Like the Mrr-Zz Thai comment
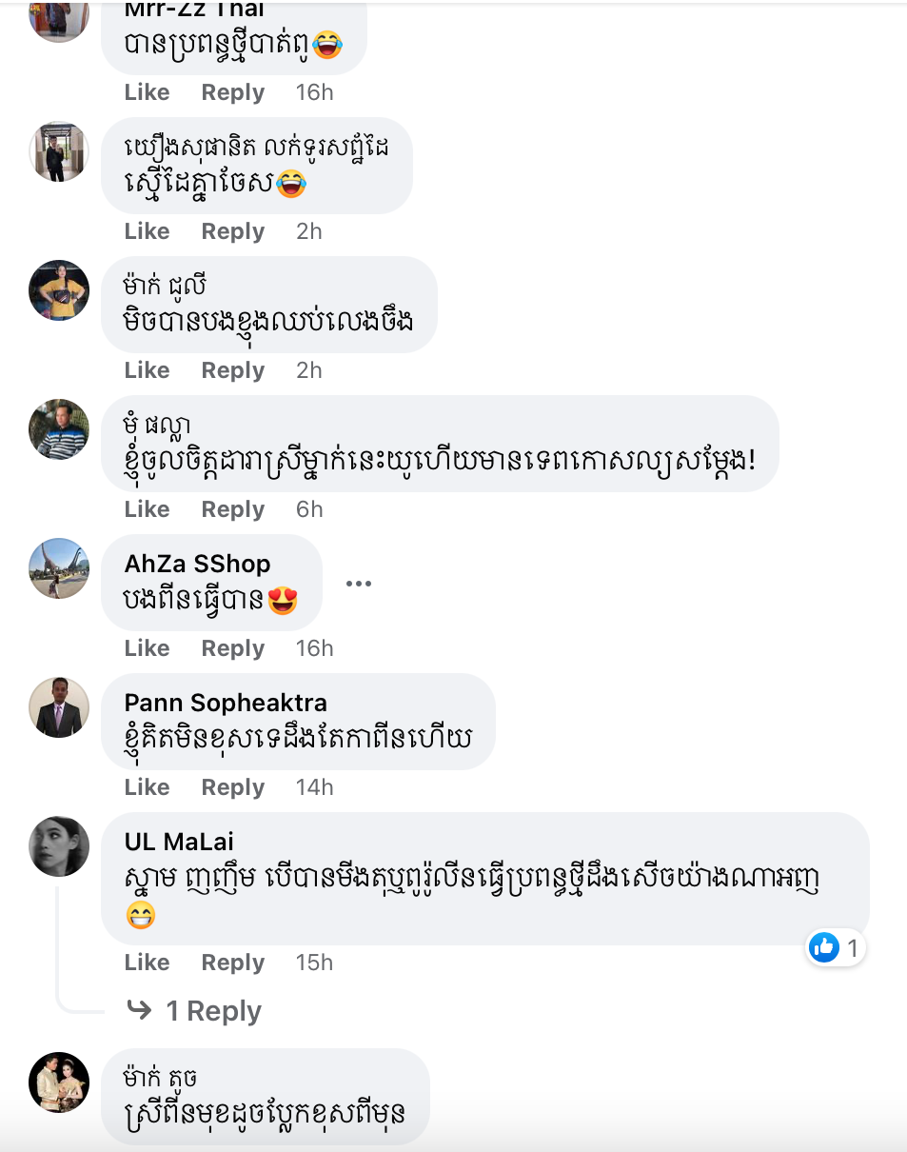This screenshot has height=1152, width=907. 147,92
